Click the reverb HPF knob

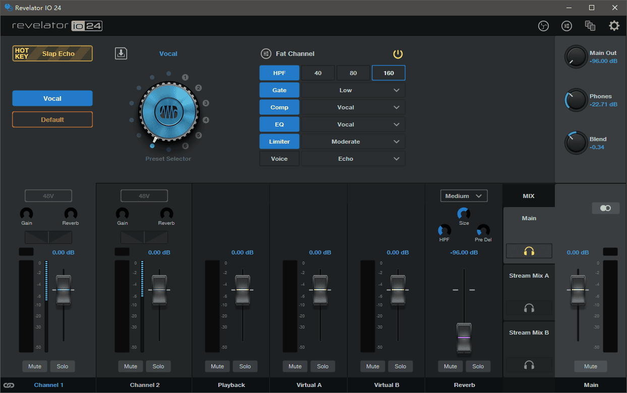pos(444,230)
